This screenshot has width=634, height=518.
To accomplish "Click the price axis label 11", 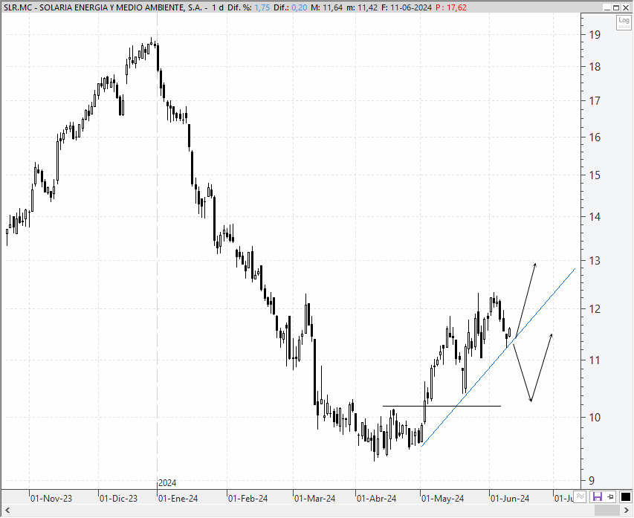I will (x=595, y=360).
